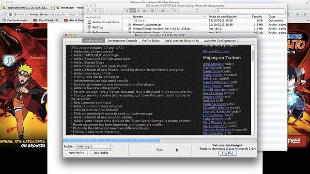Sort Finder list by Nombre column
The image size is (310, 174).
click(138, 16)
